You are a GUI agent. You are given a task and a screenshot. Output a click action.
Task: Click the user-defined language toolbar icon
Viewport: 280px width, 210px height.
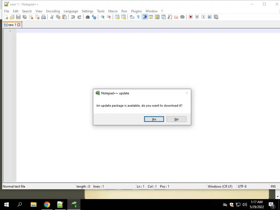(x=151, y=17)
